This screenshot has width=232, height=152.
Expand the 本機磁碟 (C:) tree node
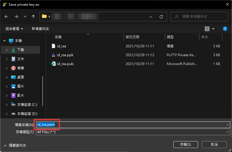tap(7, 105)
